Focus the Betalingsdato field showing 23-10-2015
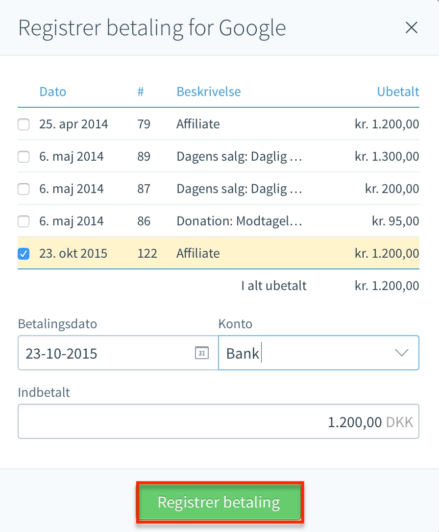The height and width of the screenshot is (532, 439). 118,353
